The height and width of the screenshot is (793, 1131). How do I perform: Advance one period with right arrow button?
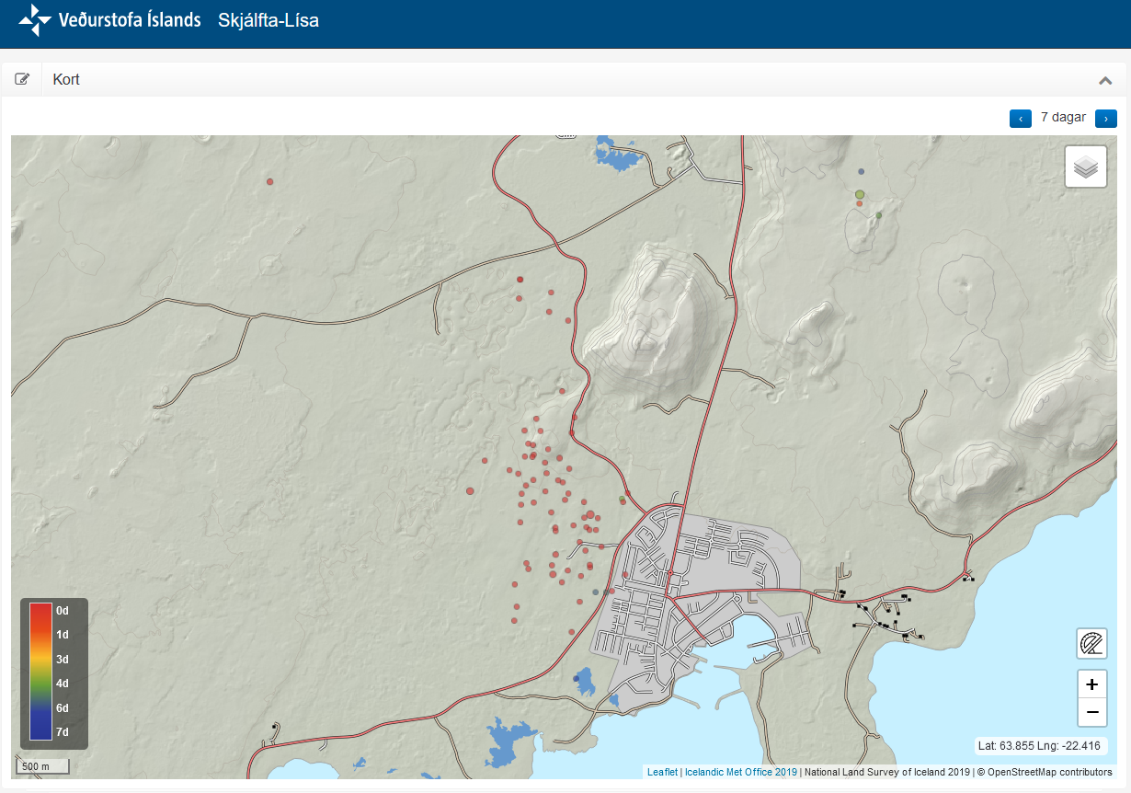(x=1106, y=118)
